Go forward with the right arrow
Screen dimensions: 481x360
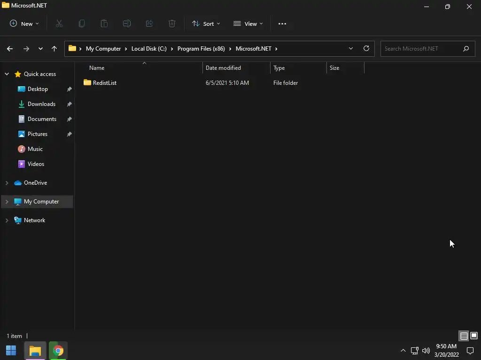tap(26, 49)
